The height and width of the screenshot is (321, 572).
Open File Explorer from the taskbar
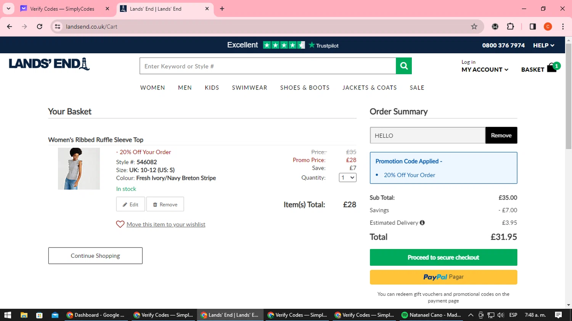(24, 315)
